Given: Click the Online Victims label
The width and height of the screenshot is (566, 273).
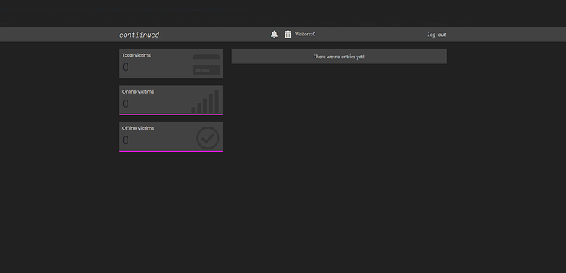Looking at the screenshot, I should pyautogui.click(x=138, y=91).
